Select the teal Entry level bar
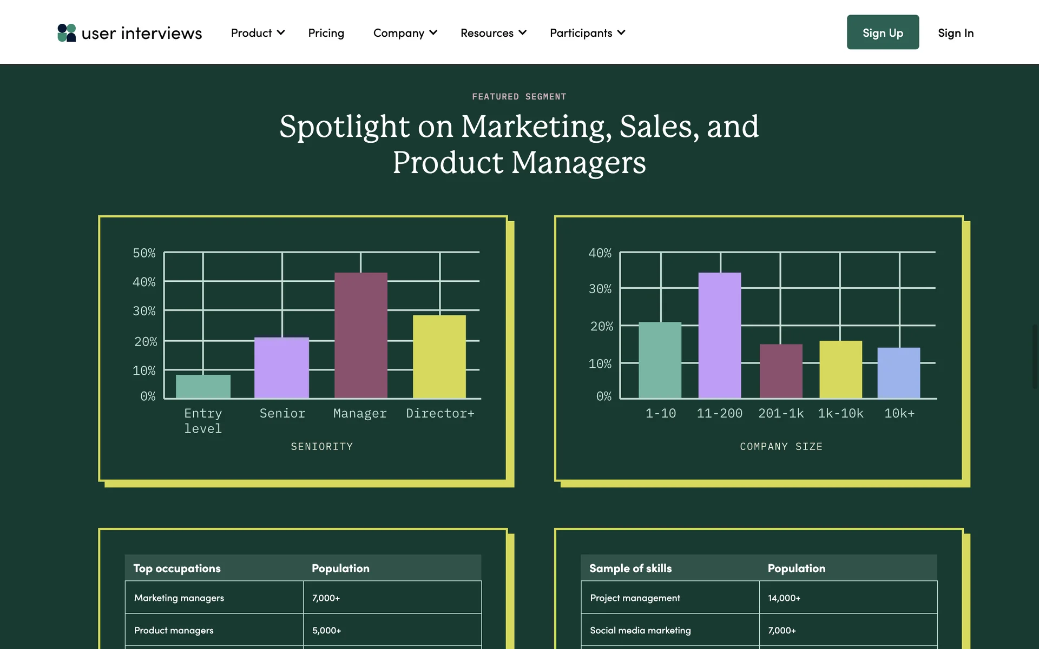1039x649 pixels. pyautogui.click(x=203, y=386)
